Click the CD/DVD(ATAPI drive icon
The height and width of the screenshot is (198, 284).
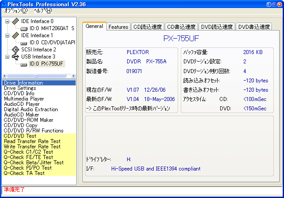tap(24, 43)
